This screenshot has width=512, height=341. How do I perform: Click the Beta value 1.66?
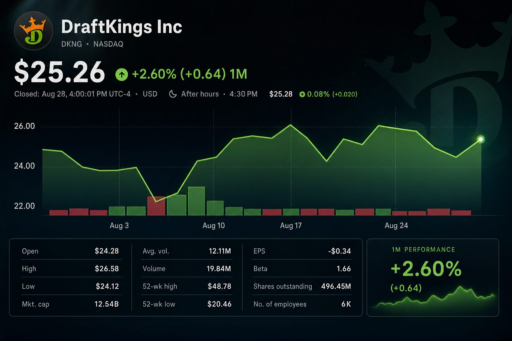(344, 268)
